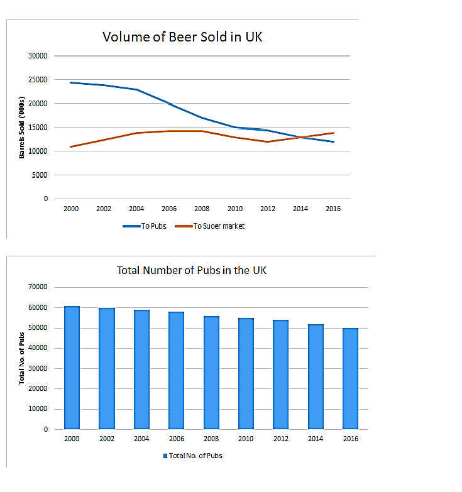The width and height of the screenshot is (462, 492).
Task: Click the 30000 label on the beer chart
Action: [x=38, y=56]
